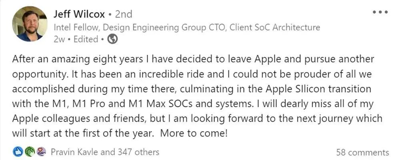View the 58 comments
This screenshot has height=160, width=400.
pos(363,152)
